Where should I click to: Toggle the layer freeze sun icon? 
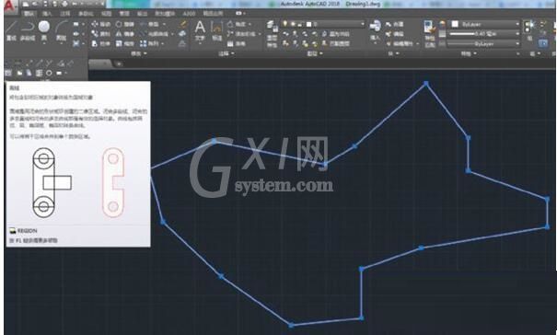pyautogui.click(x=293, y=24)
